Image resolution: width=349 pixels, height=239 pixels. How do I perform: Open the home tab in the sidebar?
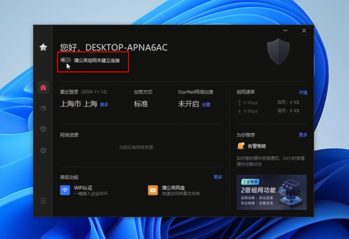click(43, 87)
